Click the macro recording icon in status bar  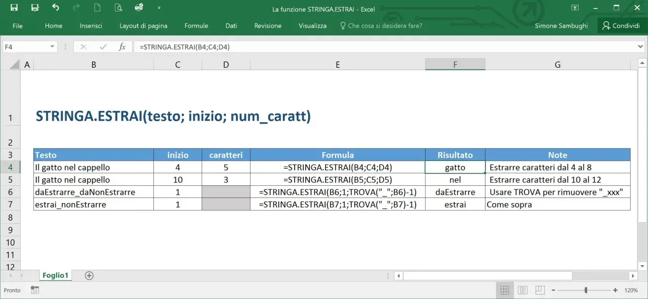(x=35, y=290)
